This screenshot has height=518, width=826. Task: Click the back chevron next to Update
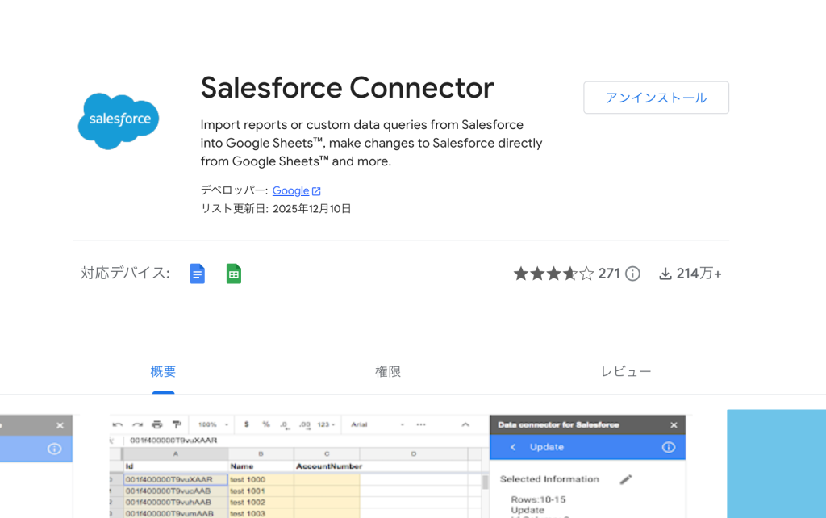click(x=513, y=447)
